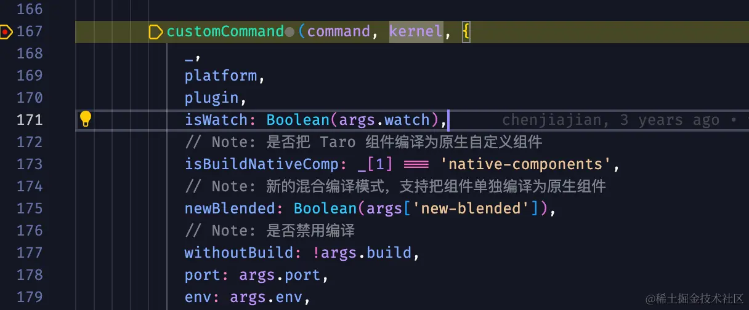Click line number 179
The width and height of the screenshot is (749, 310).
(x=30, y=297)
